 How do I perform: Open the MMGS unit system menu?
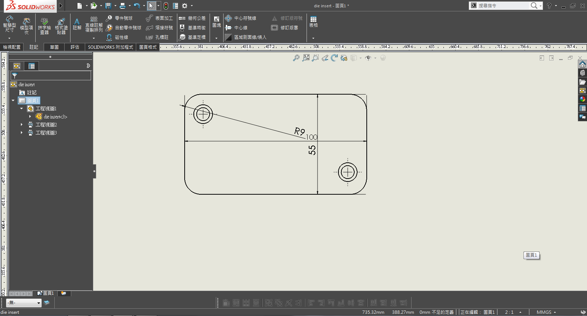click(546, 312)
